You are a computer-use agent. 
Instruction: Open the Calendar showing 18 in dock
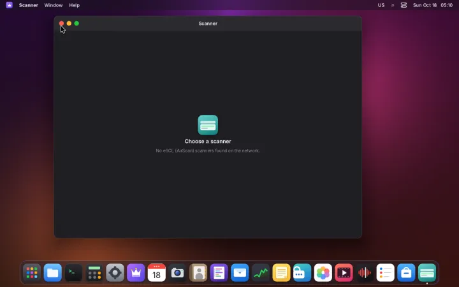(x=157, y=273)
